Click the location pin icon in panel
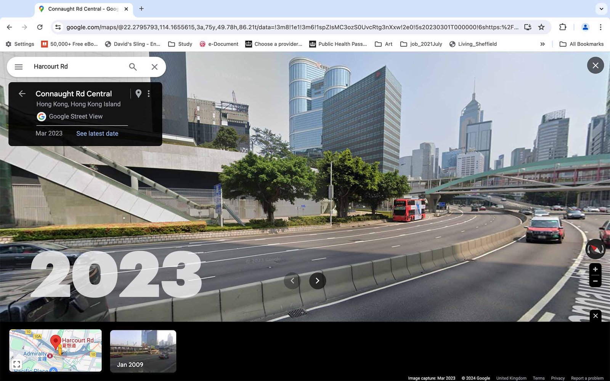This screenshot has height=381, width=610. [x=138, y=93]
